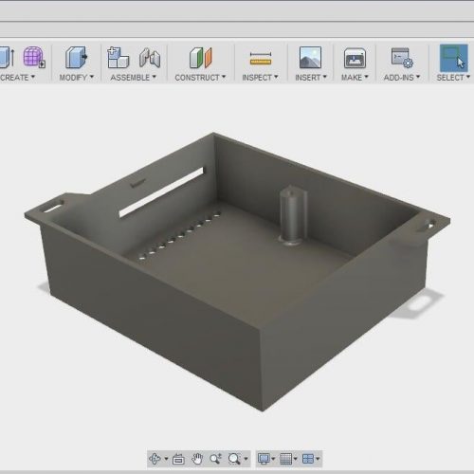This screenshot has height=474, width=474.
Task: Select the Pan hand tool
Action: point(197,459)
